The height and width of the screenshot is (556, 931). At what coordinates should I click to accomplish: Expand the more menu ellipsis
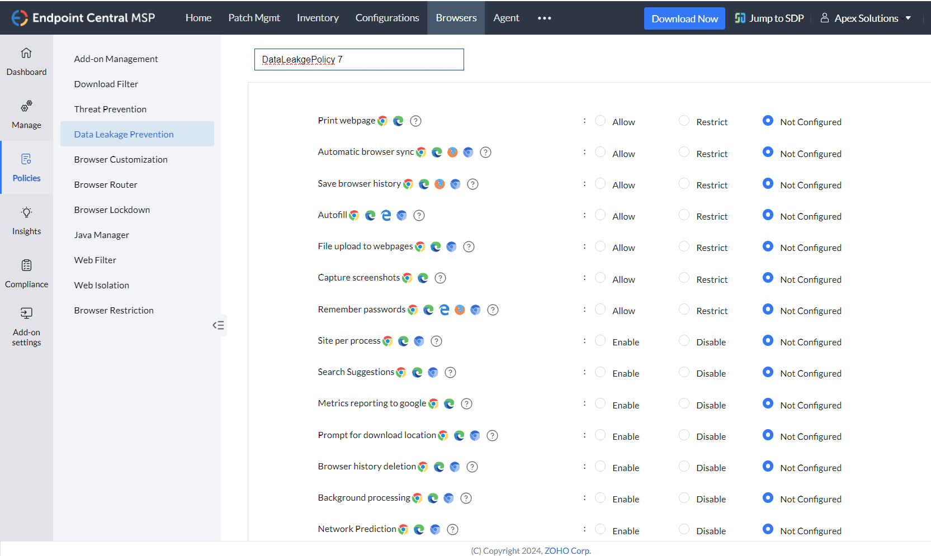(x=544, y=18)
